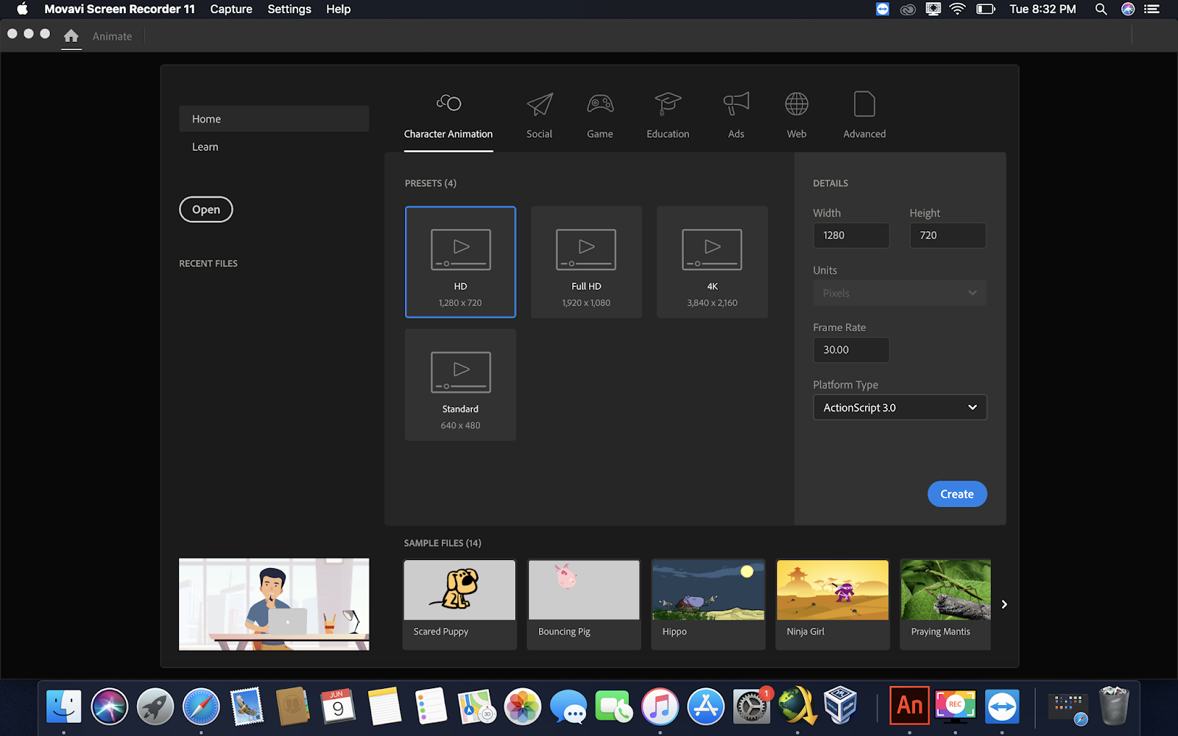Open the Capture menu
The image size is (1178, 736).
tap(231, 9)
